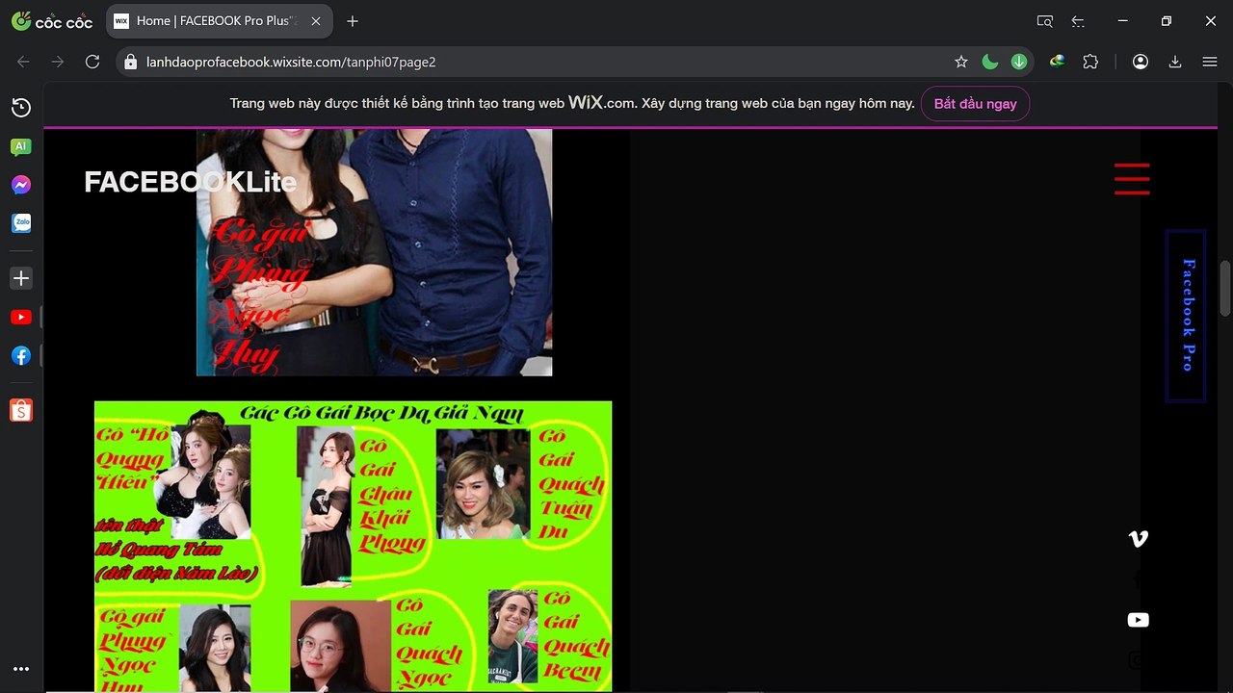1233x693 pixels.
Task: Open the Cốc Cốc browser logo menu
Action: click(x=52, y=20)
